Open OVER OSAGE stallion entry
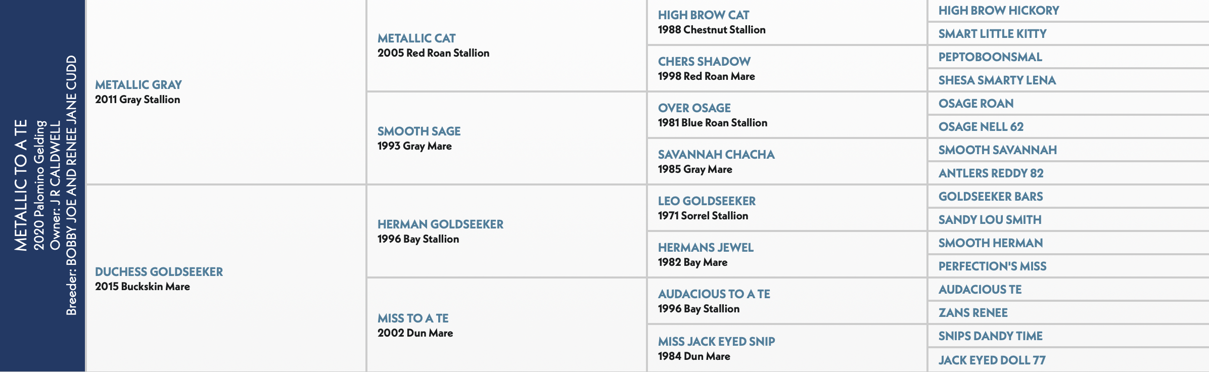 (694, 108)
